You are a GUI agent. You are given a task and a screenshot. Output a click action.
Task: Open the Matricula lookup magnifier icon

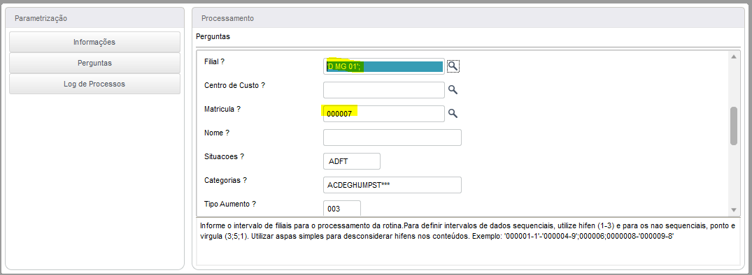[x=453, y=113]
